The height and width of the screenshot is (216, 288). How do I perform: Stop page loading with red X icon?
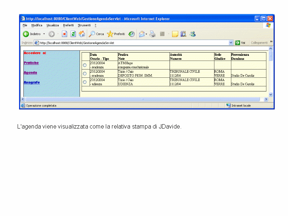click(64, 34)
